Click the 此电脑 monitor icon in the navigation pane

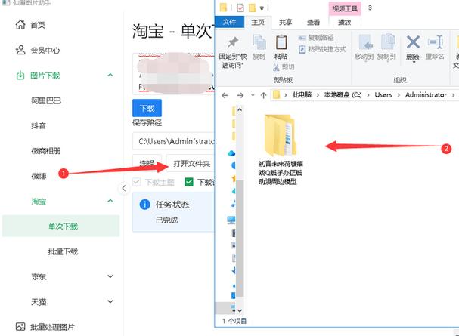231,219
